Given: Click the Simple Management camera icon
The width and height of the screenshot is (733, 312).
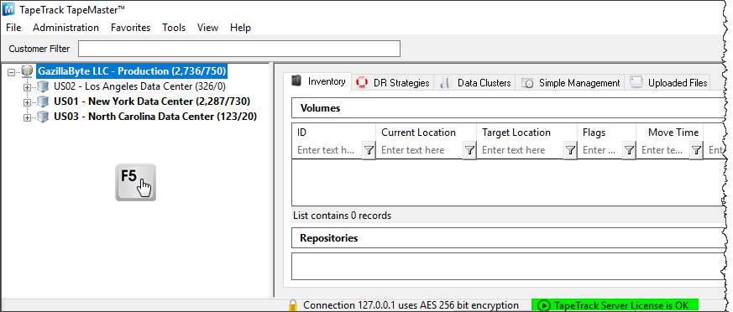Looking at the screenshot, I should click(527, 83).
